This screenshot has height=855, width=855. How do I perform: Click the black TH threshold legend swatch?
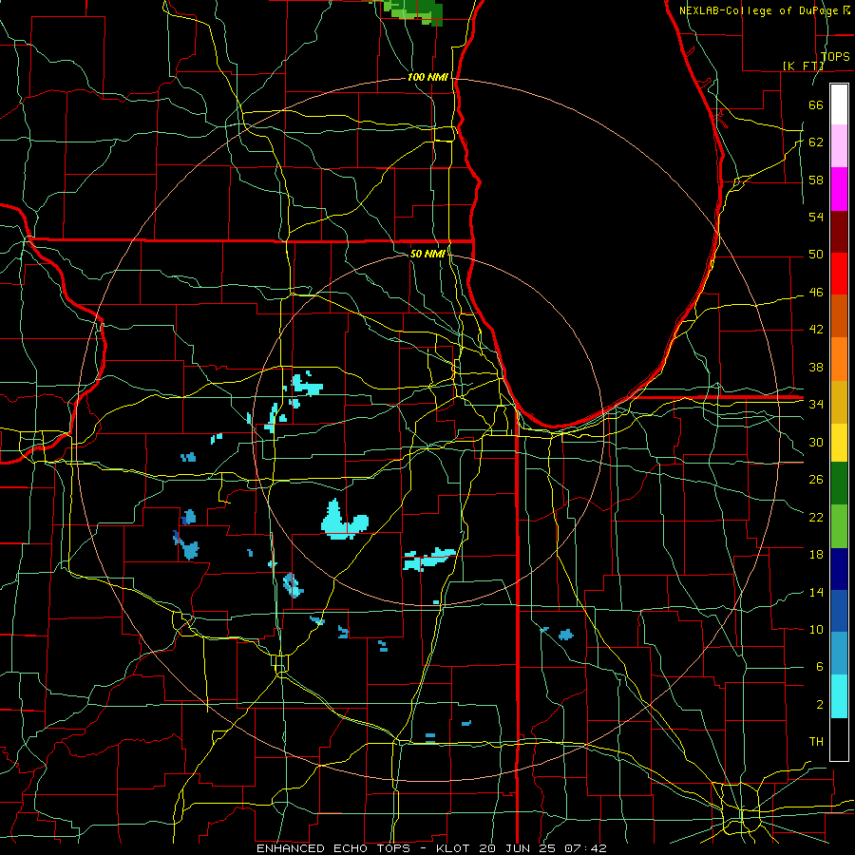(839, 739)
